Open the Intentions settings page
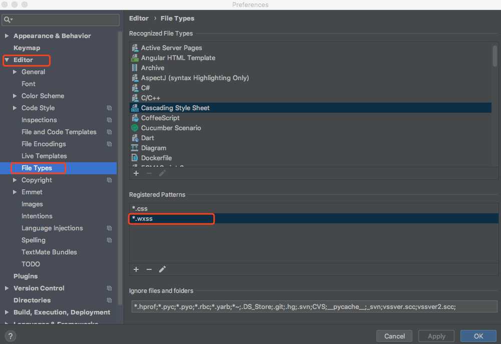Viewport: 501px width, 344px height. tap(37, 216)
